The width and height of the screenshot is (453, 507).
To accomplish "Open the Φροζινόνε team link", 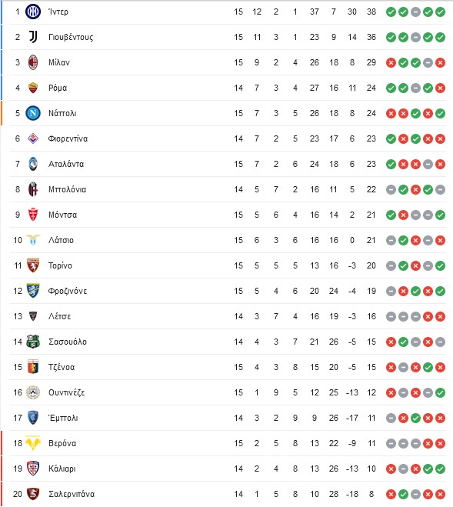I will 68,291.
